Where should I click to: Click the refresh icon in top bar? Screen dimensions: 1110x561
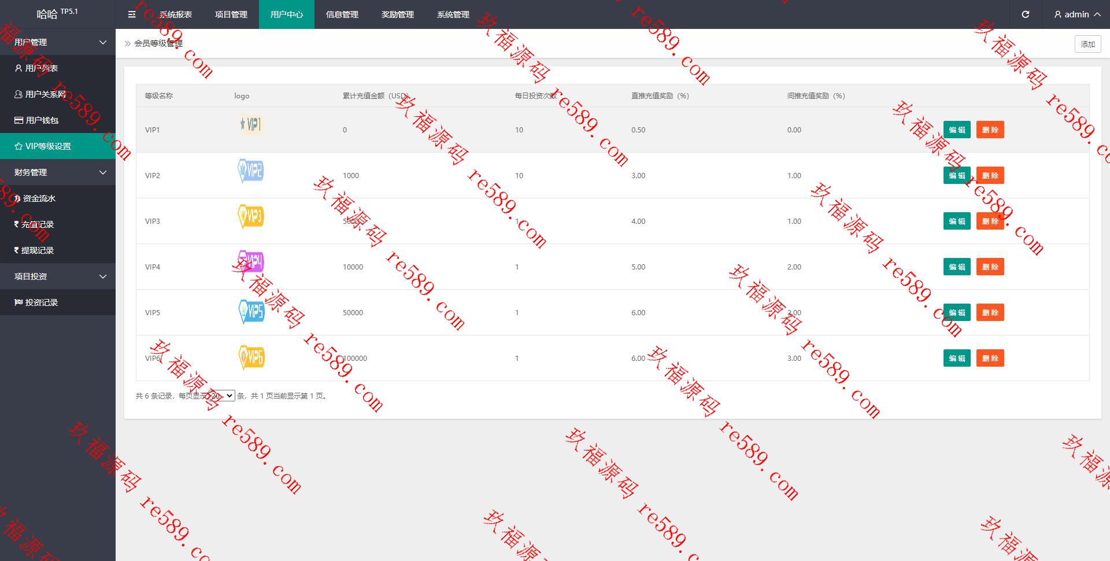click(x=1025, y=14)
